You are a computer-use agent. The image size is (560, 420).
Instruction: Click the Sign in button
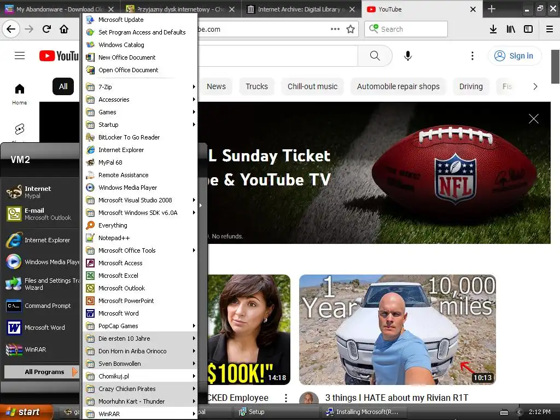515,56
